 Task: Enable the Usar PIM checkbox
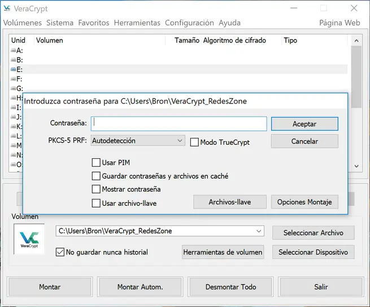click(x=96, y=163)
